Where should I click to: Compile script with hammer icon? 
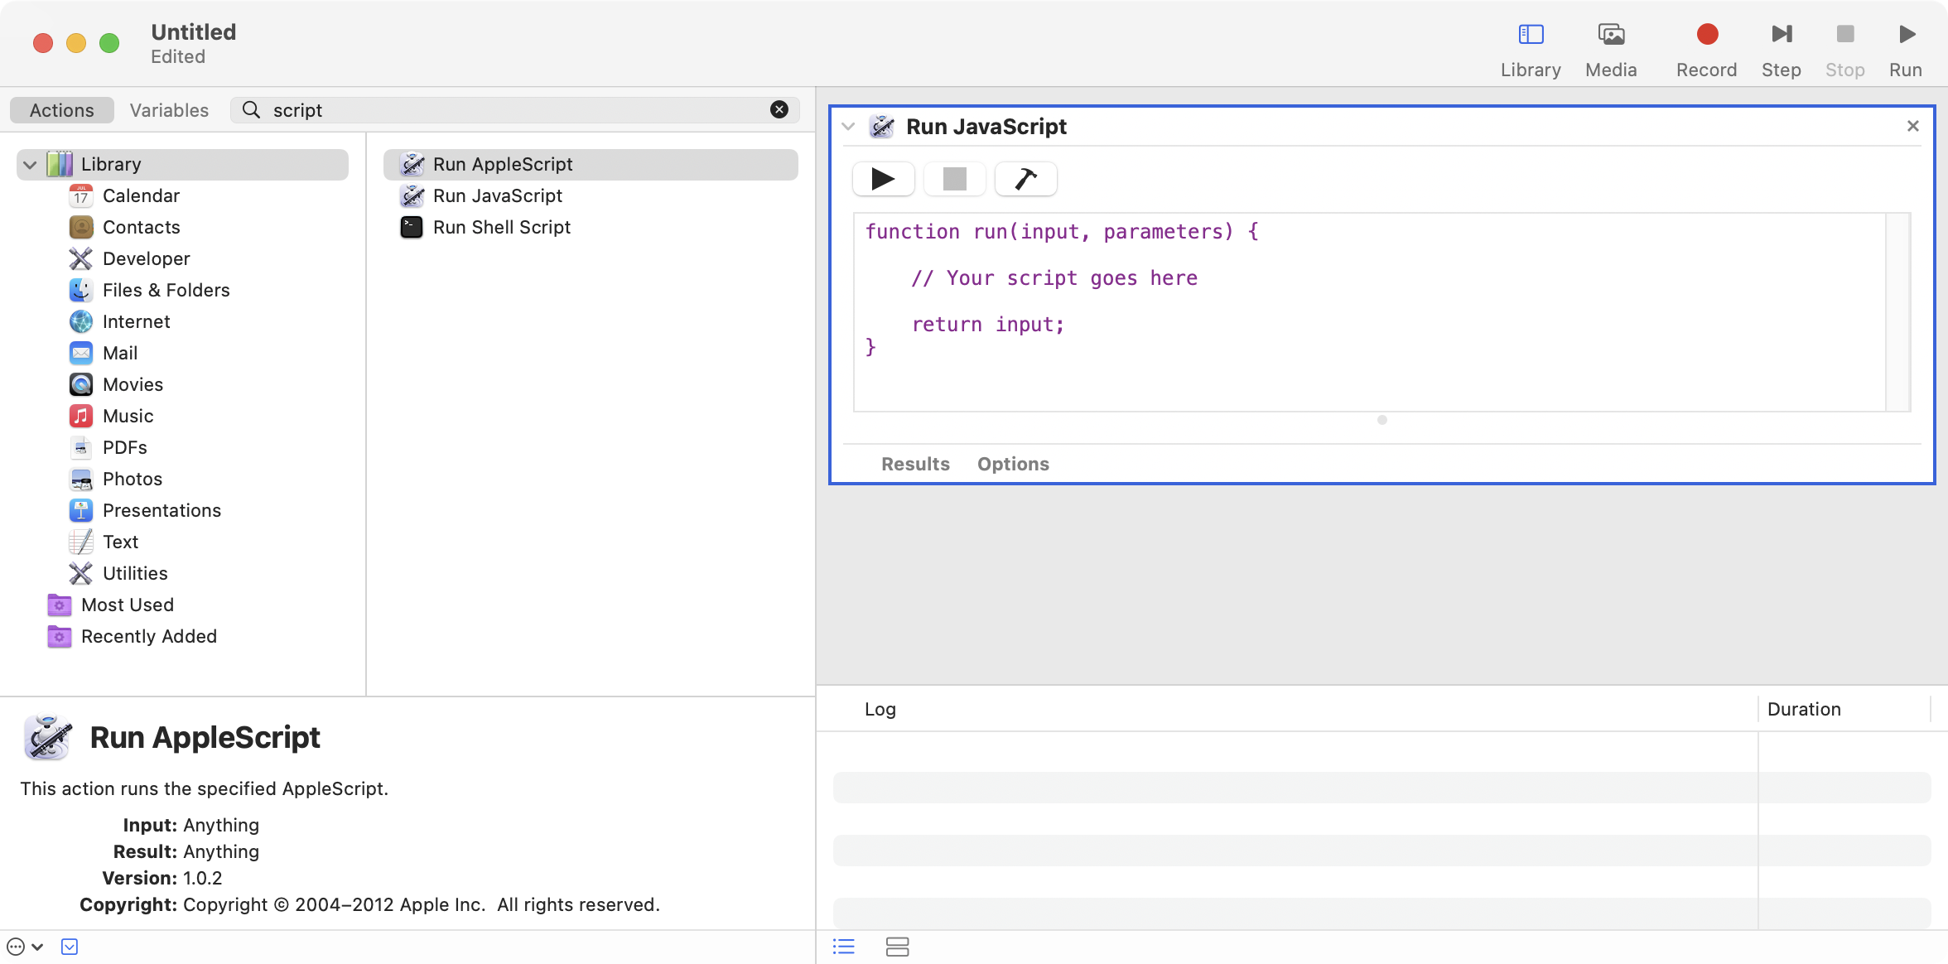tap(1025, 178)
